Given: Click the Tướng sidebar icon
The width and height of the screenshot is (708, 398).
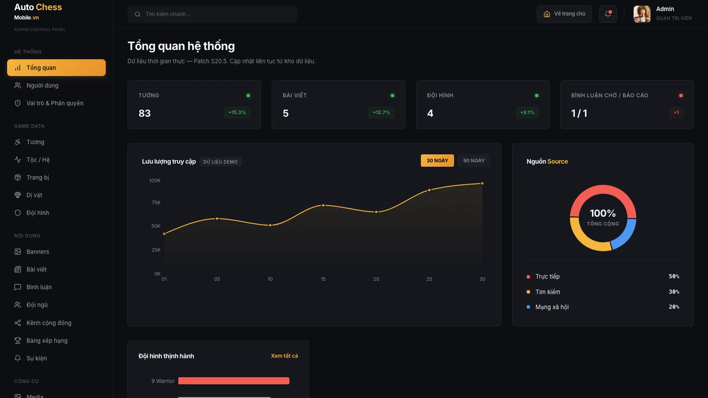Looking at the screenshot, I should (x=18, y=142).
